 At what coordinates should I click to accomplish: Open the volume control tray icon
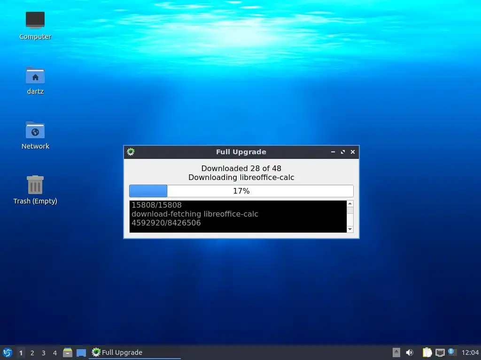tap(410, 352)
